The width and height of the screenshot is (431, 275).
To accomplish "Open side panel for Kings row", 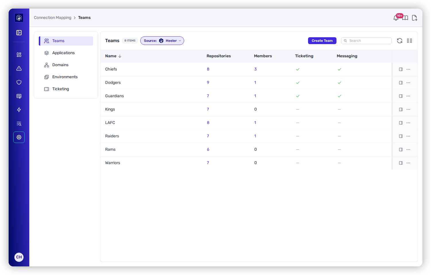I will click(401, 109).
